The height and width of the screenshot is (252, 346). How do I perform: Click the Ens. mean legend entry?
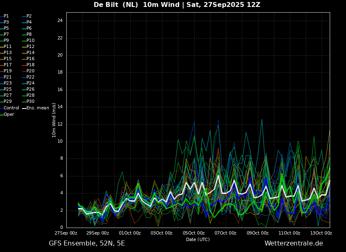(36, 108)
